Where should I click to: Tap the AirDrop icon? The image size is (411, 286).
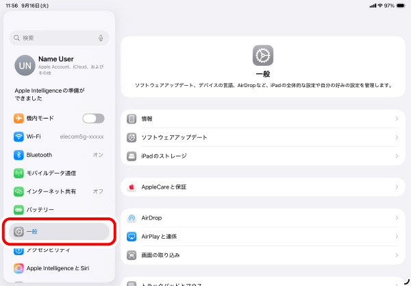coord(132,218)
